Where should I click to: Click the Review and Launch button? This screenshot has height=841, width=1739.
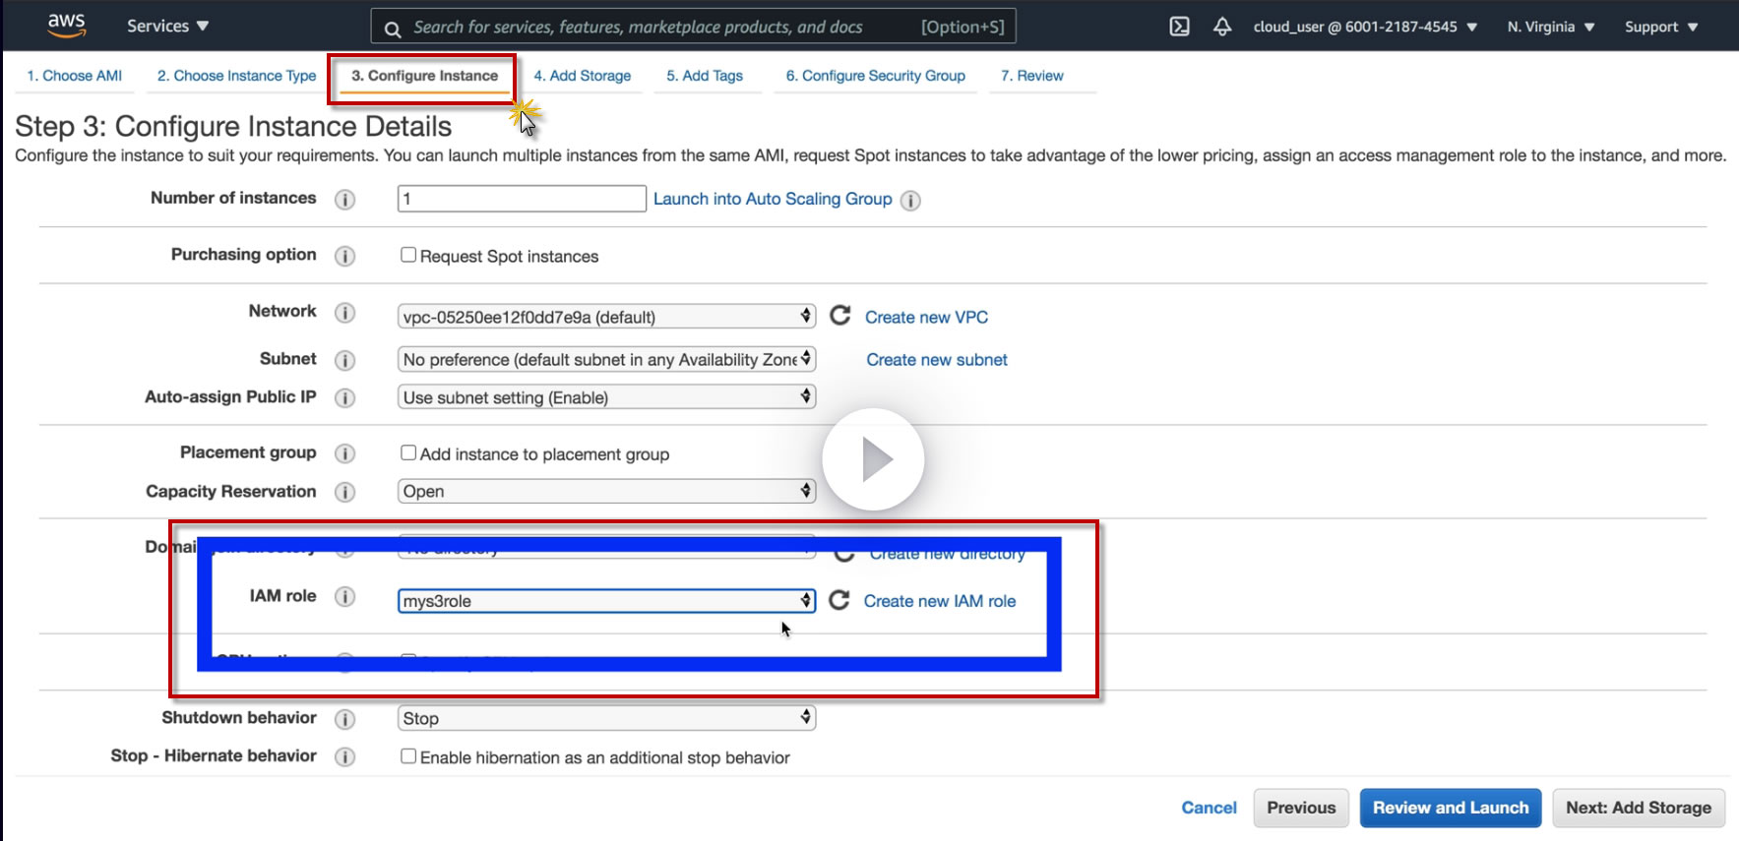click(x=1451, y=808)
